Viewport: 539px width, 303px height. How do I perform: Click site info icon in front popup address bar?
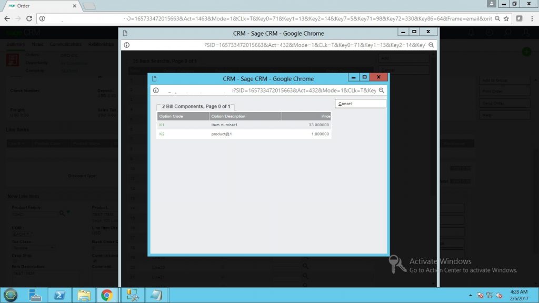pos(156,90)
